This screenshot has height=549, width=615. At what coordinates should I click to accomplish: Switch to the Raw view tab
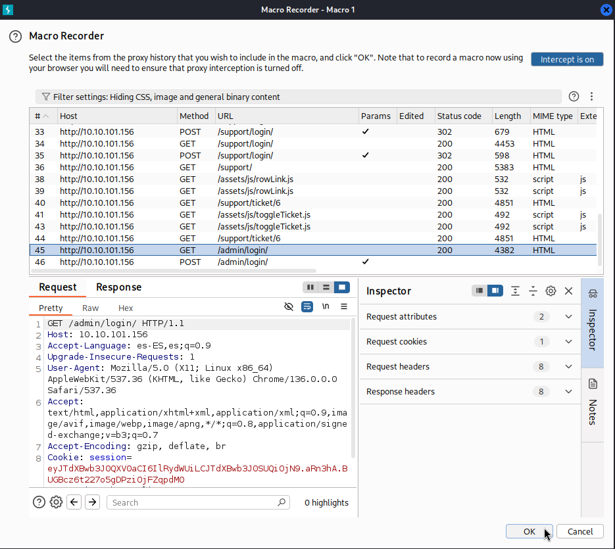(x=90, y=308)
